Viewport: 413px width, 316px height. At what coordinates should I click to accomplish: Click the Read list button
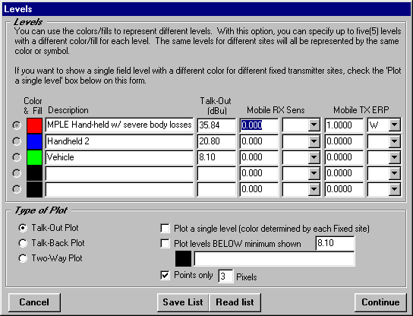point(235,302)
